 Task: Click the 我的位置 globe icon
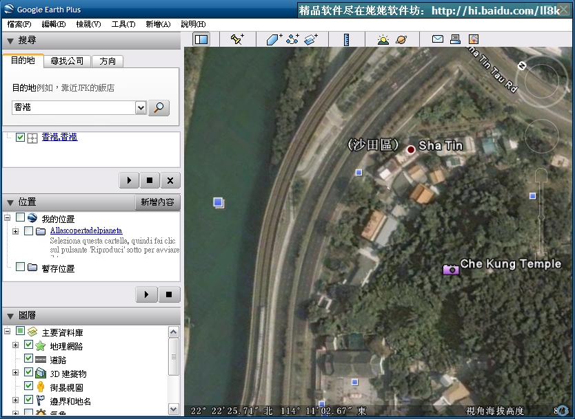[x=32, y=217]
